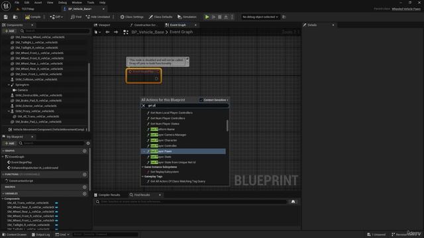Image resolution: width=424 pixels, height=238 pixels.
Task: Select the ConstructionScript function
Action: [x=21, y=181]
